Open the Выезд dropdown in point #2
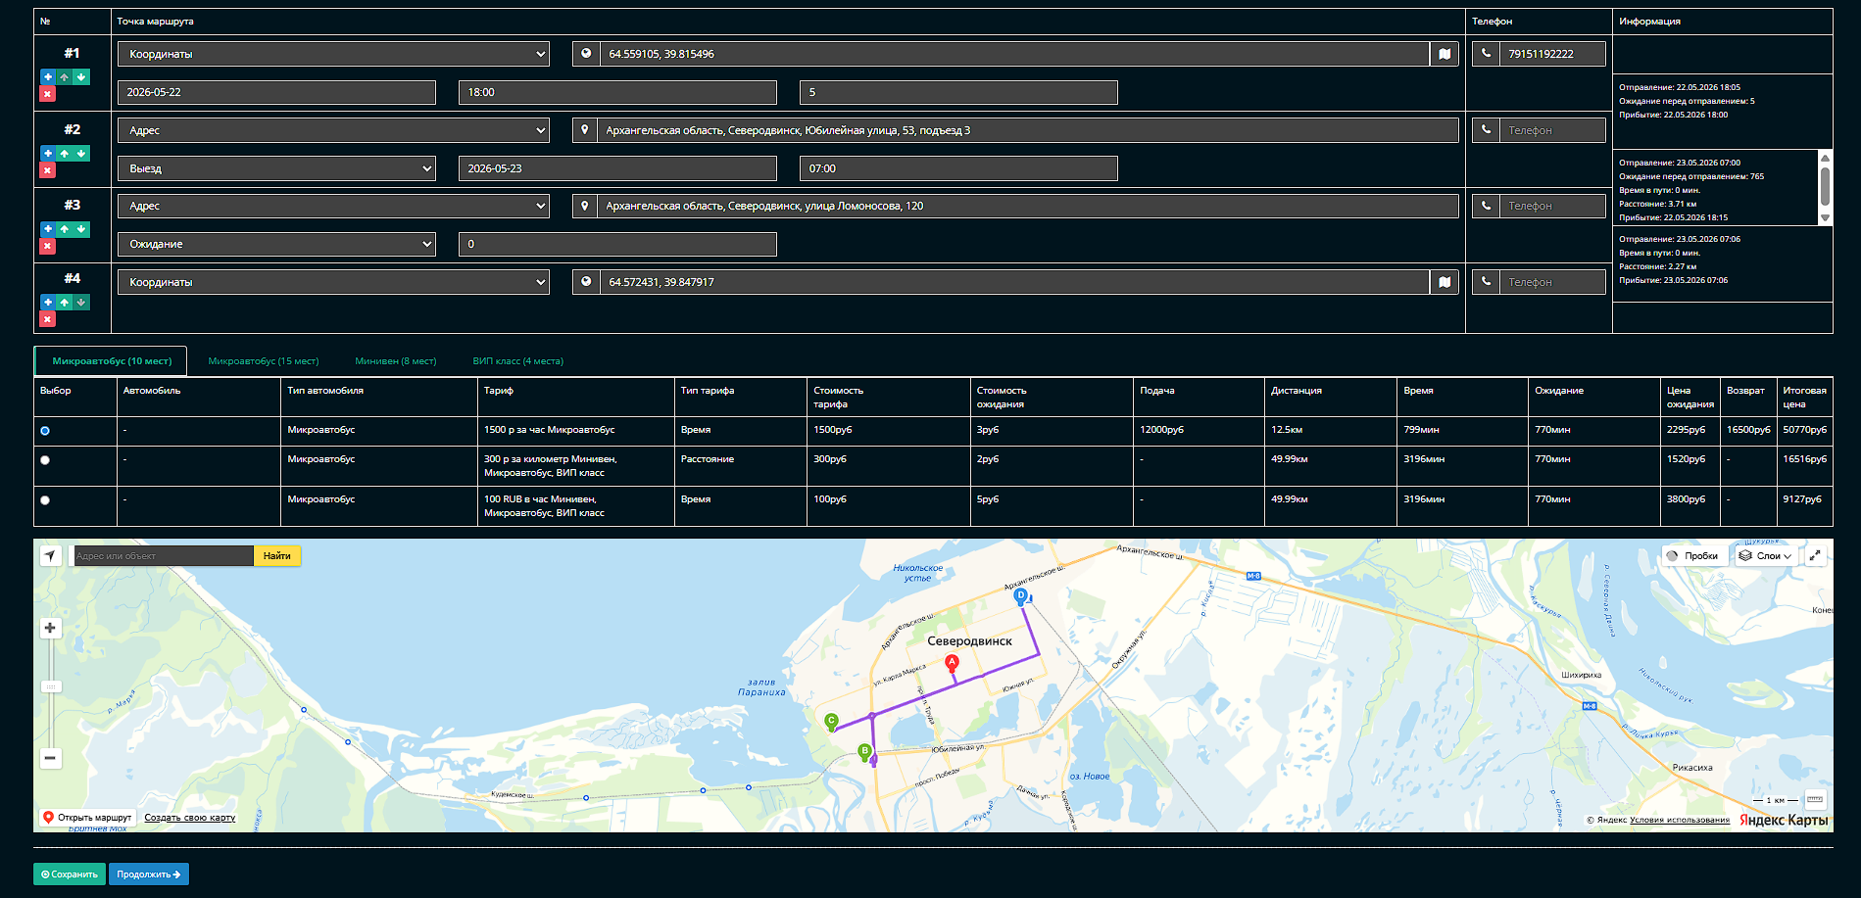 [x=276, y=168]
